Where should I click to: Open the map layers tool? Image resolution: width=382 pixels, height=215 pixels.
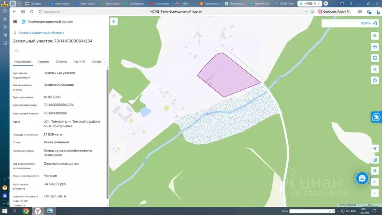375,36
